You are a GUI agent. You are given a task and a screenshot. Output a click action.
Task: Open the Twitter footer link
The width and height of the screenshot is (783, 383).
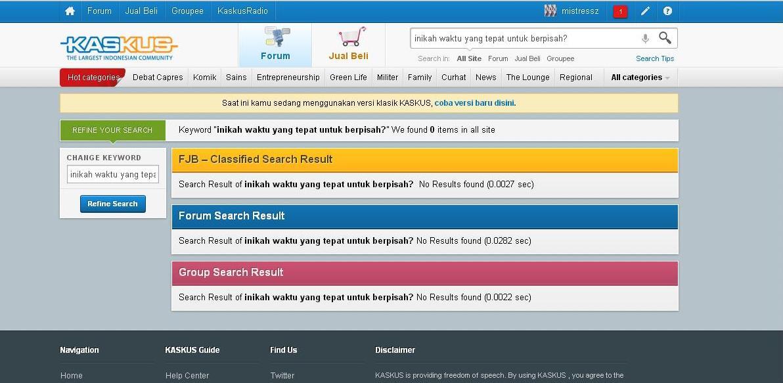tap(282, 376)
